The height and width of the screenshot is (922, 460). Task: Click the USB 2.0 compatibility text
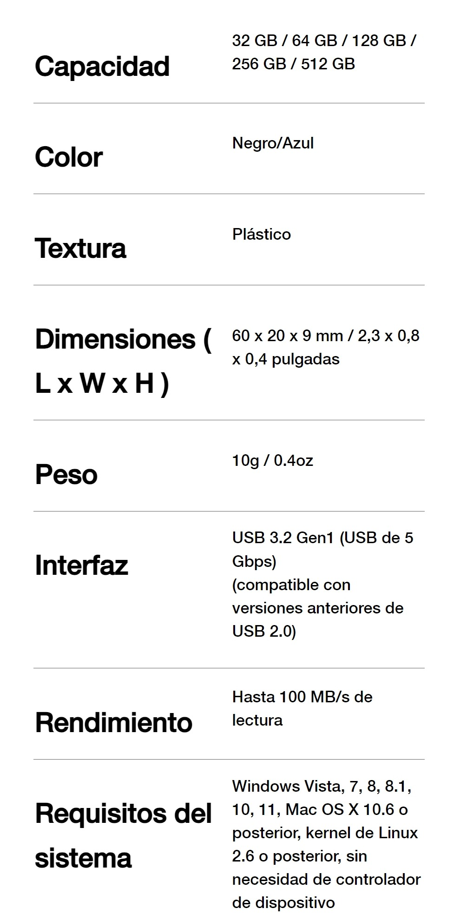tap(263, 631)
